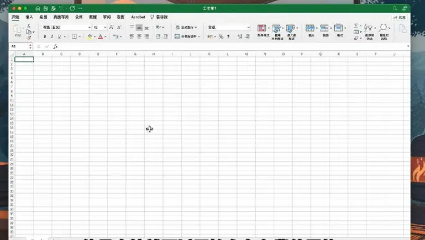This screenshot has width=425, height=240.
Task: Click the Delete cells icon
Action: coord(325,28)
